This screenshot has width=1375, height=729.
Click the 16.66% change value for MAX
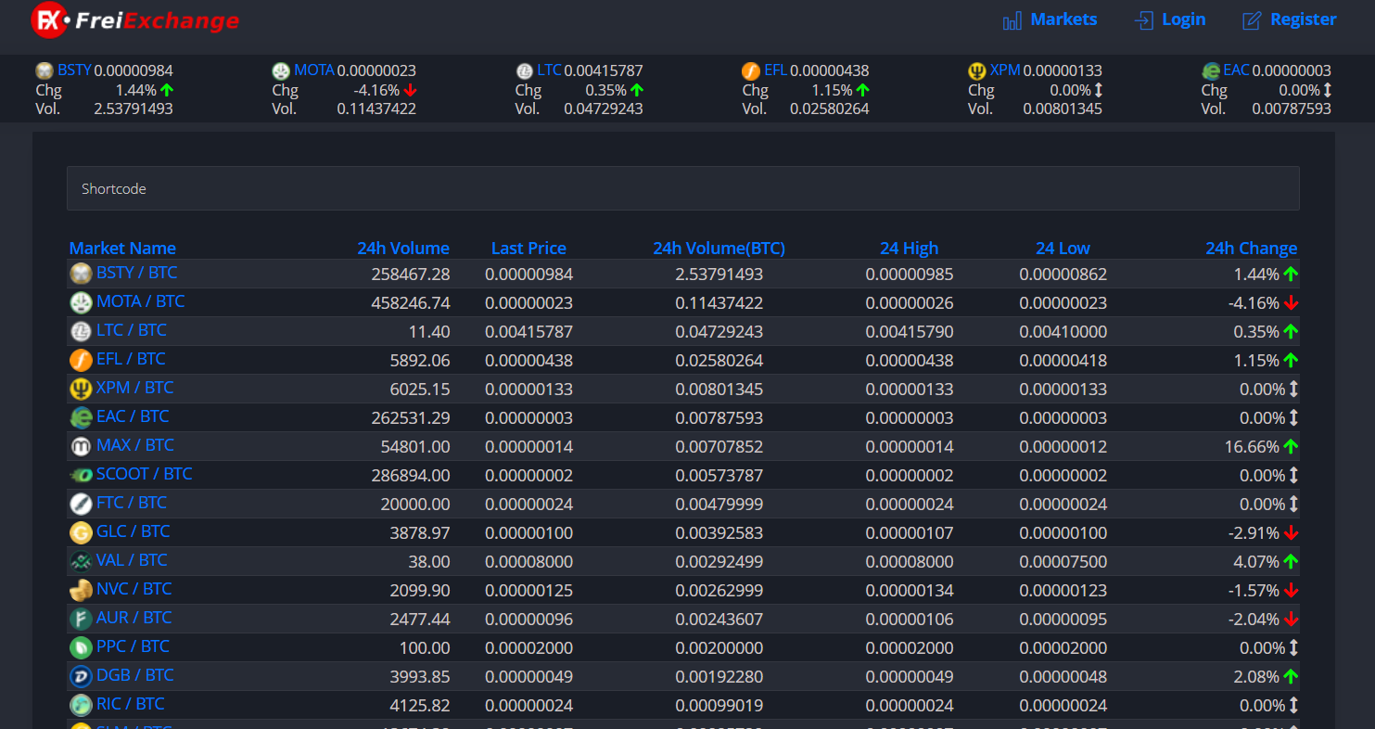click(x=1252, y=447)
